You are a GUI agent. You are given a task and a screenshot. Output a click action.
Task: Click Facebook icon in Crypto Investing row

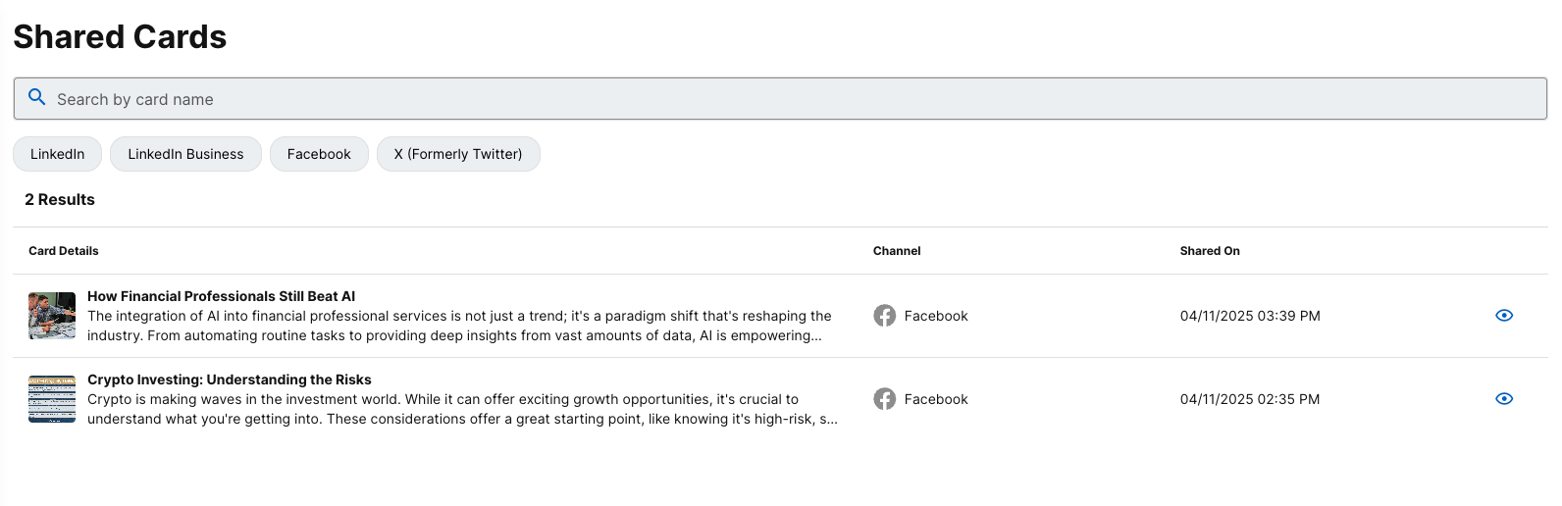coord(885,399)
